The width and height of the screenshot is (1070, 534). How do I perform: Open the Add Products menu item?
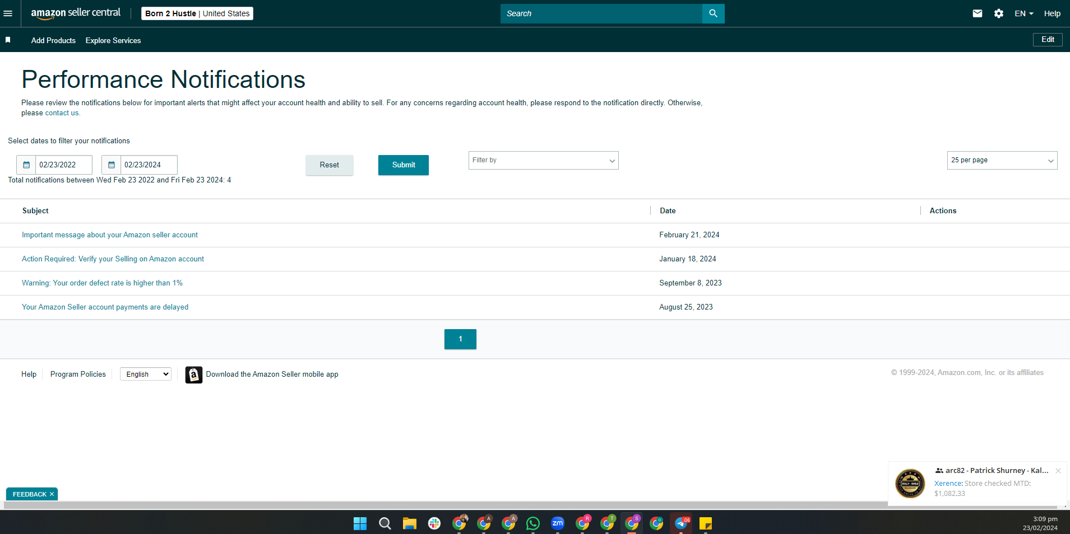point(53,40)
